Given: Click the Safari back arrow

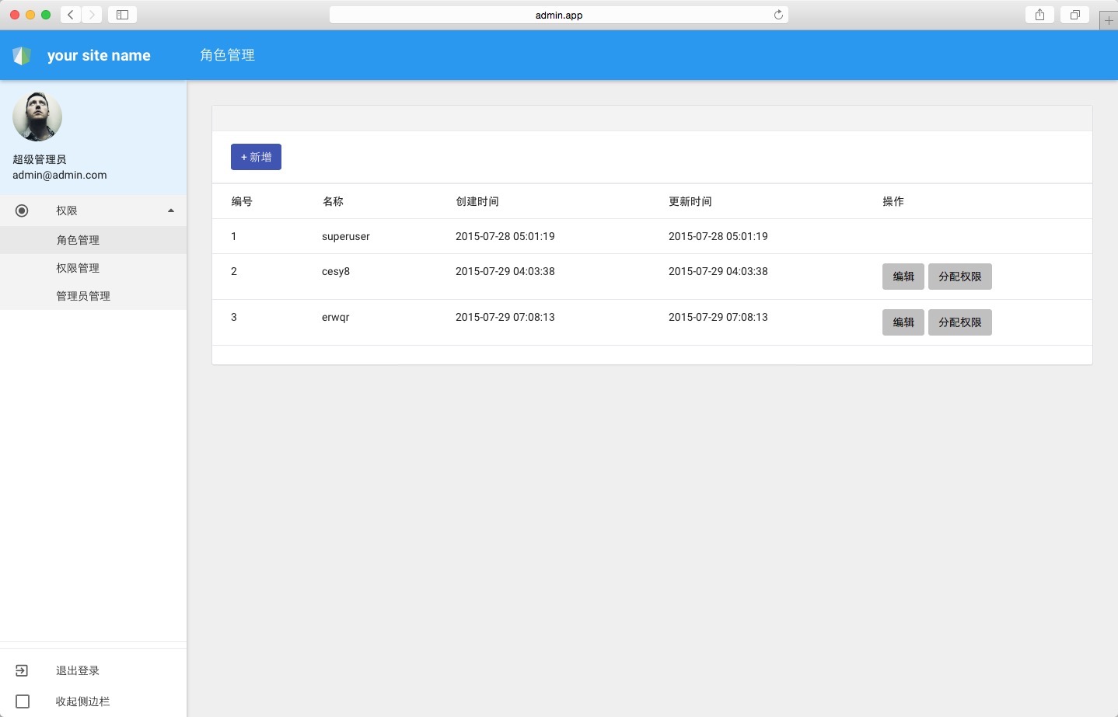Looking at the screenshot, I should click(71, 15).
